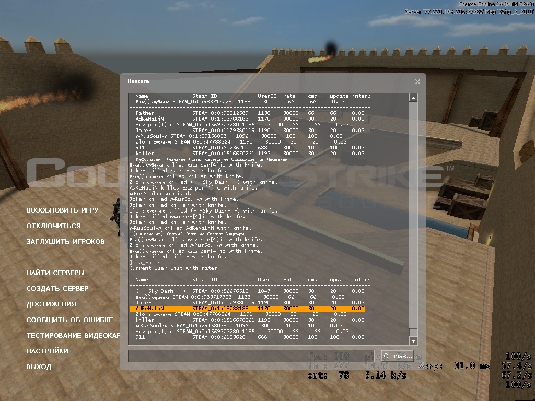The width and height of the screenshot is (535, 401).
Task: Open ЗАГЛУШИТЬ ИГРОКОВ menu item
Action: coord(65,241)
